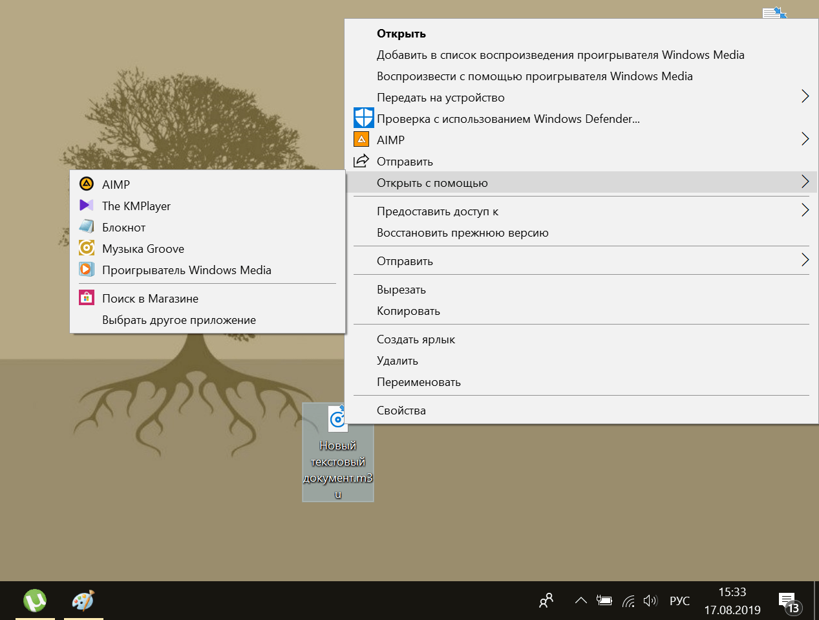Click the bold Открыть menu entry
The width and height of the screenshot is (819, 620).
click(401, 34)
